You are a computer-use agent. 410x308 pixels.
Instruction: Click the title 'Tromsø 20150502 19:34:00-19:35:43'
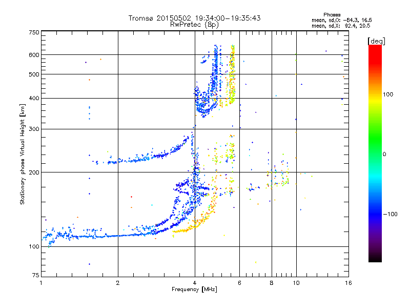(x=194, y=18)
